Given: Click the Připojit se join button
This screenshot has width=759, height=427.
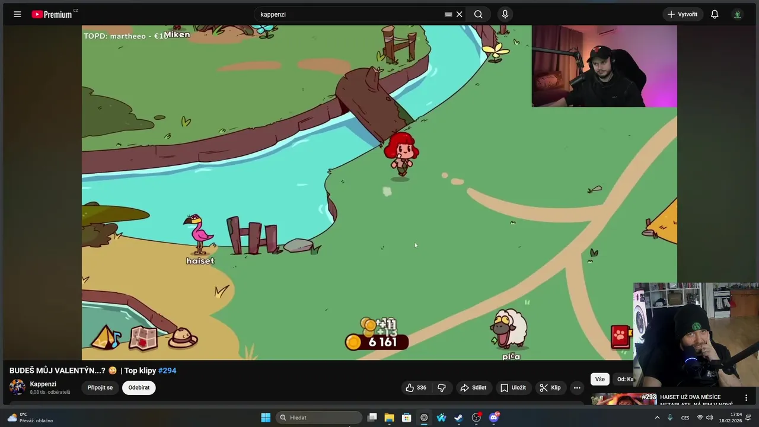Looking at the screenshot, I should (x=100, y=387).
